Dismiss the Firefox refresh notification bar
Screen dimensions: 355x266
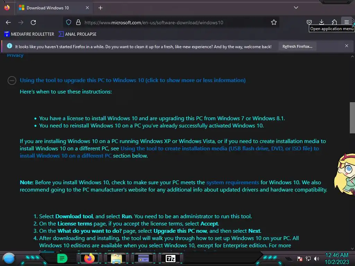346,46
